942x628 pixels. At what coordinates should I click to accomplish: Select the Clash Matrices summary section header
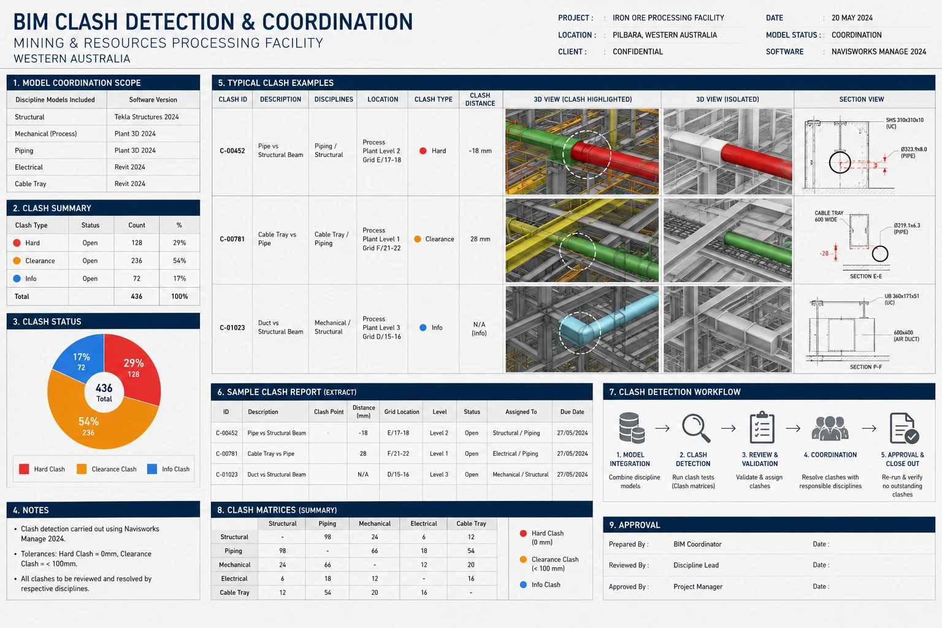pyautogui.click(x=402, y=510)
